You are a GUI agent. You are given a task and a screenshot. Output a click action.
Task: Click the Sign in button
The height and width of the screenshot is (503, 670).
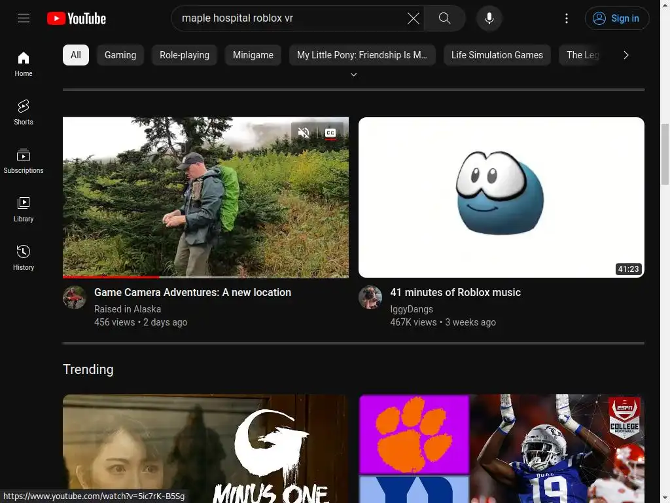(x=616, y=18)
